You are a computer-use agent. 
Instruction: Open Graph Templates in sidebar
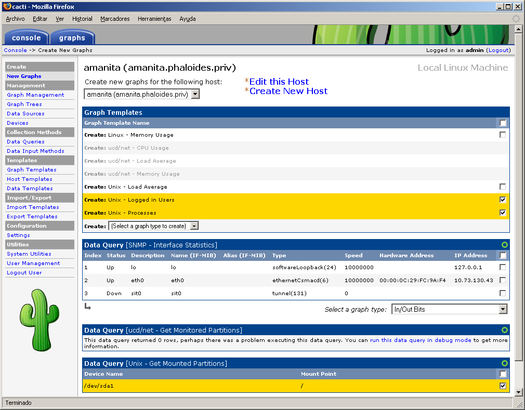(x=32, y=170)
